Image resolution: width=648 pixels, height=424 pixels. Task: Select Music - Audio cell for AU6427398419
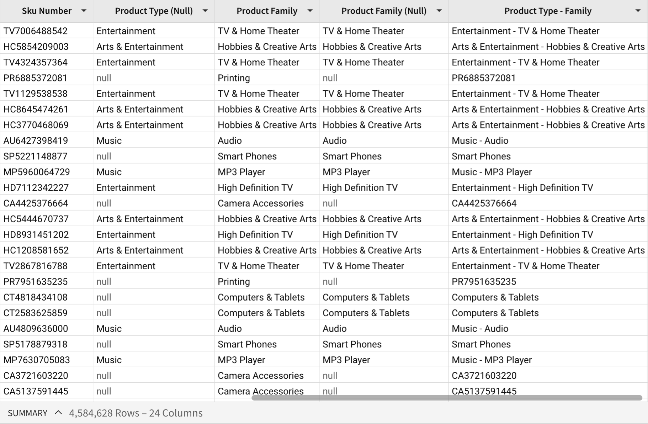pos(480,141)
